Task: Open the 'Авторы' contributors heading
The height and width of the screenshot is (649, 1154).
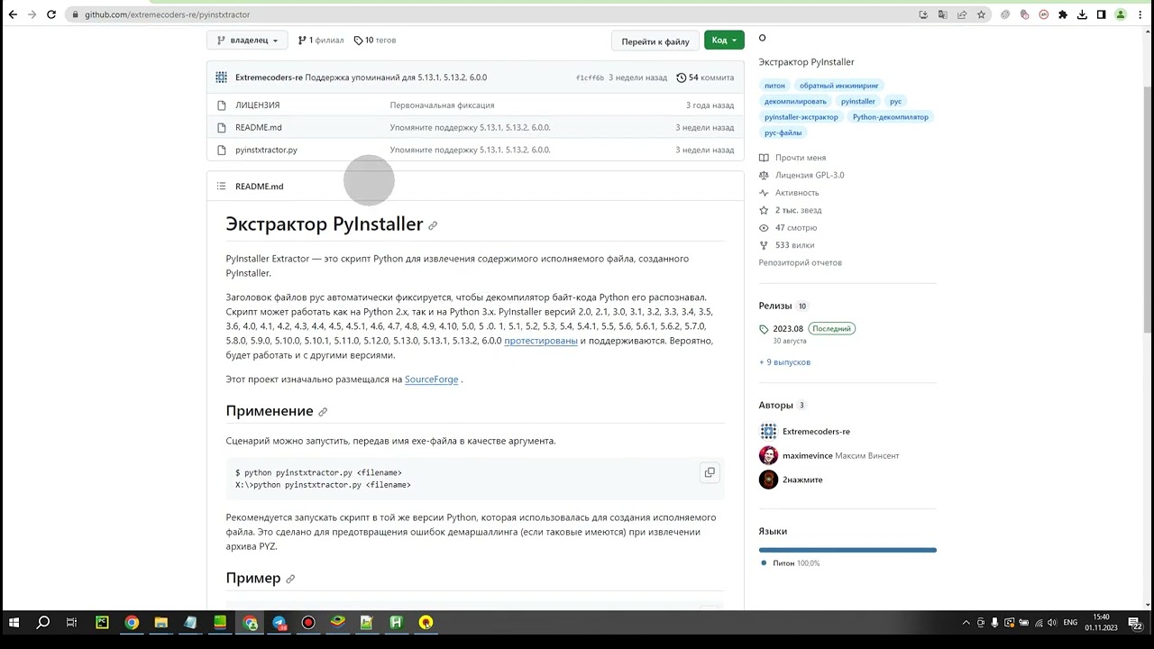Action: coord(775,406)
